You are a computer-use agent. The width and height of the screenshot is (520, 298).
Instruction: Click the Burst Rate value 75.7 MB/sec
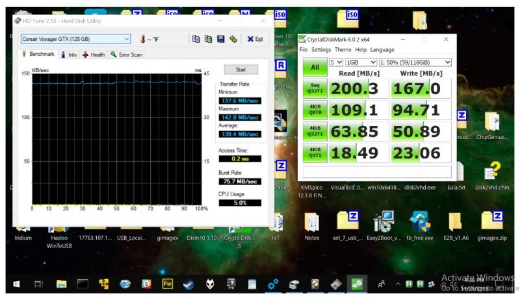[240, 181]
